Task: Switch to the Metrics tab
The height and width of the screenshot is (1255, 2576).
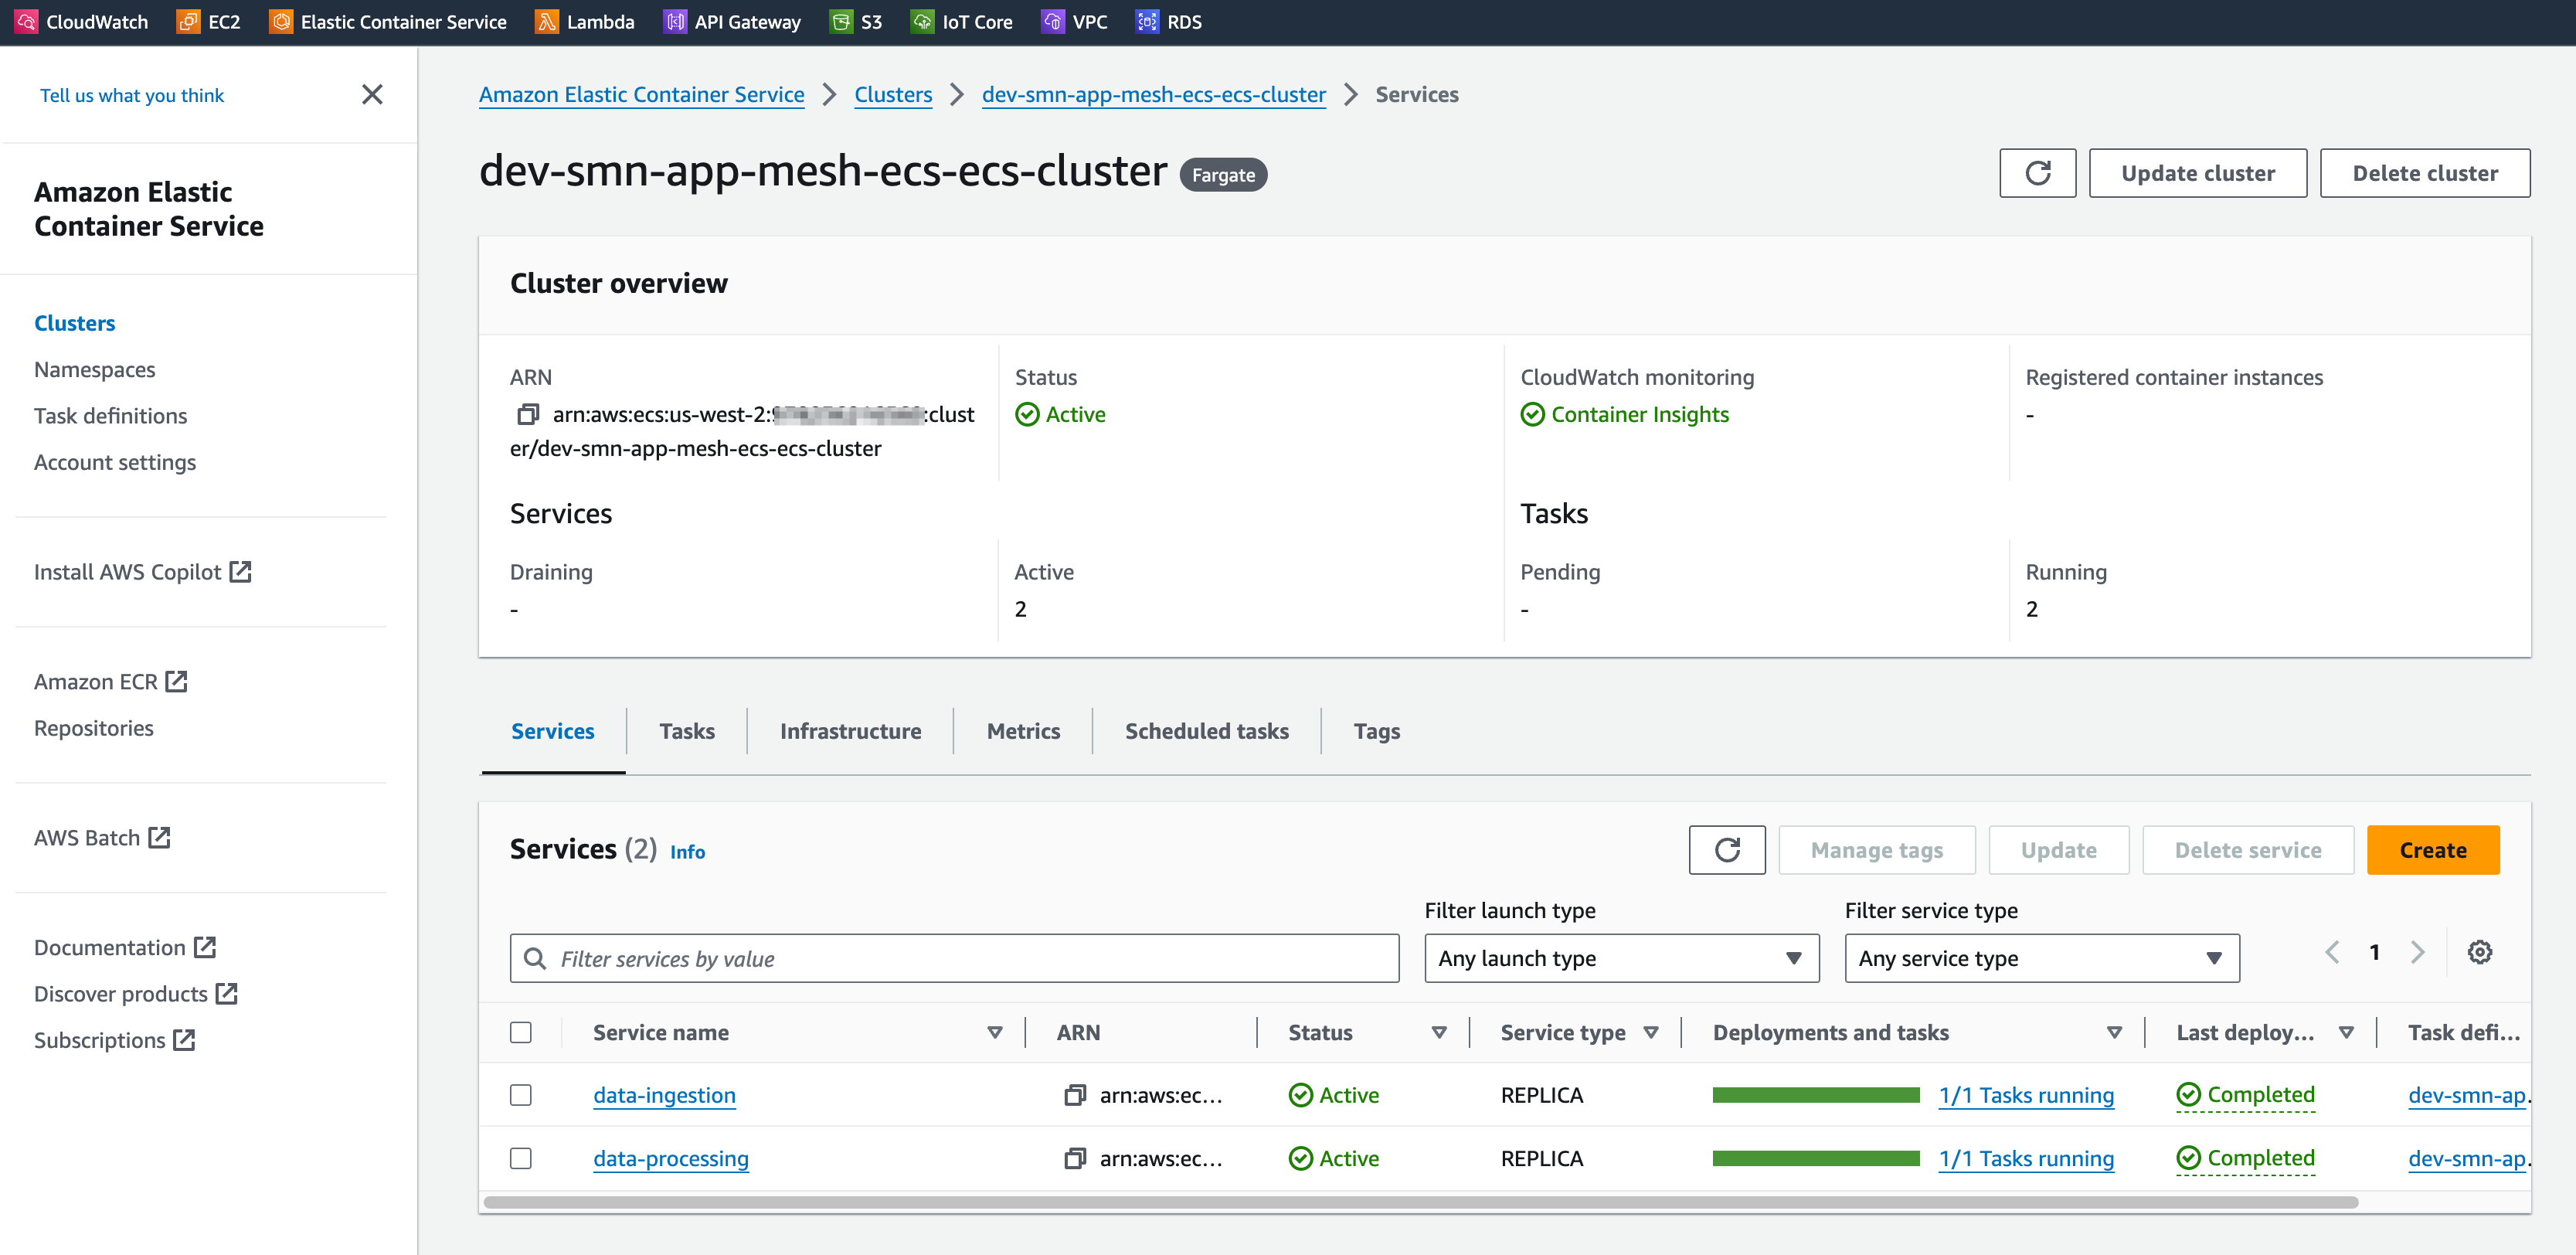Action: (1023, 731)
